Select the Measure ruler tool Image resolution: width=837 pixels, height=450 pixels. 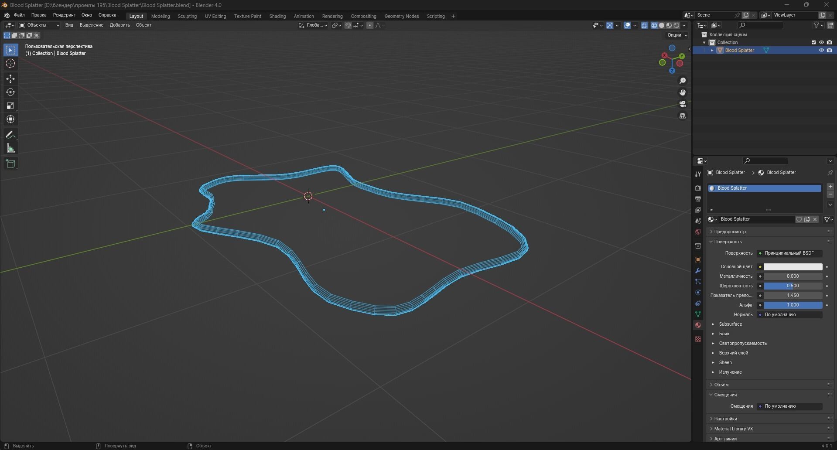tap(10, 149)
